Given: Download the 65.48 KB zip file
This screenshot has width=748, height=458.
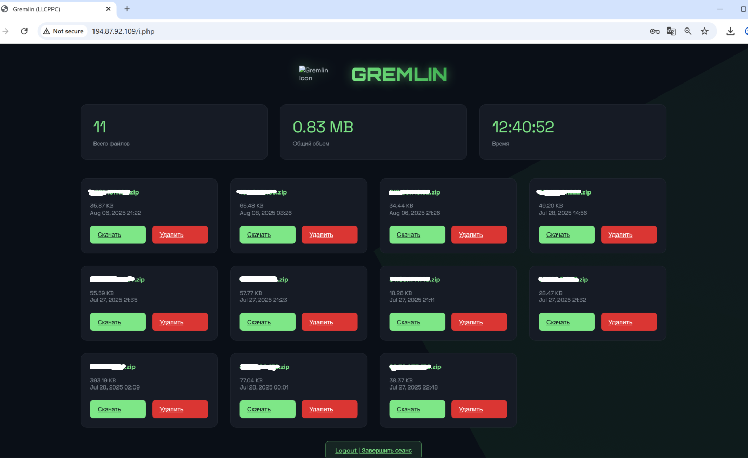Looking at the screenshot, I should tap(268, 234).
